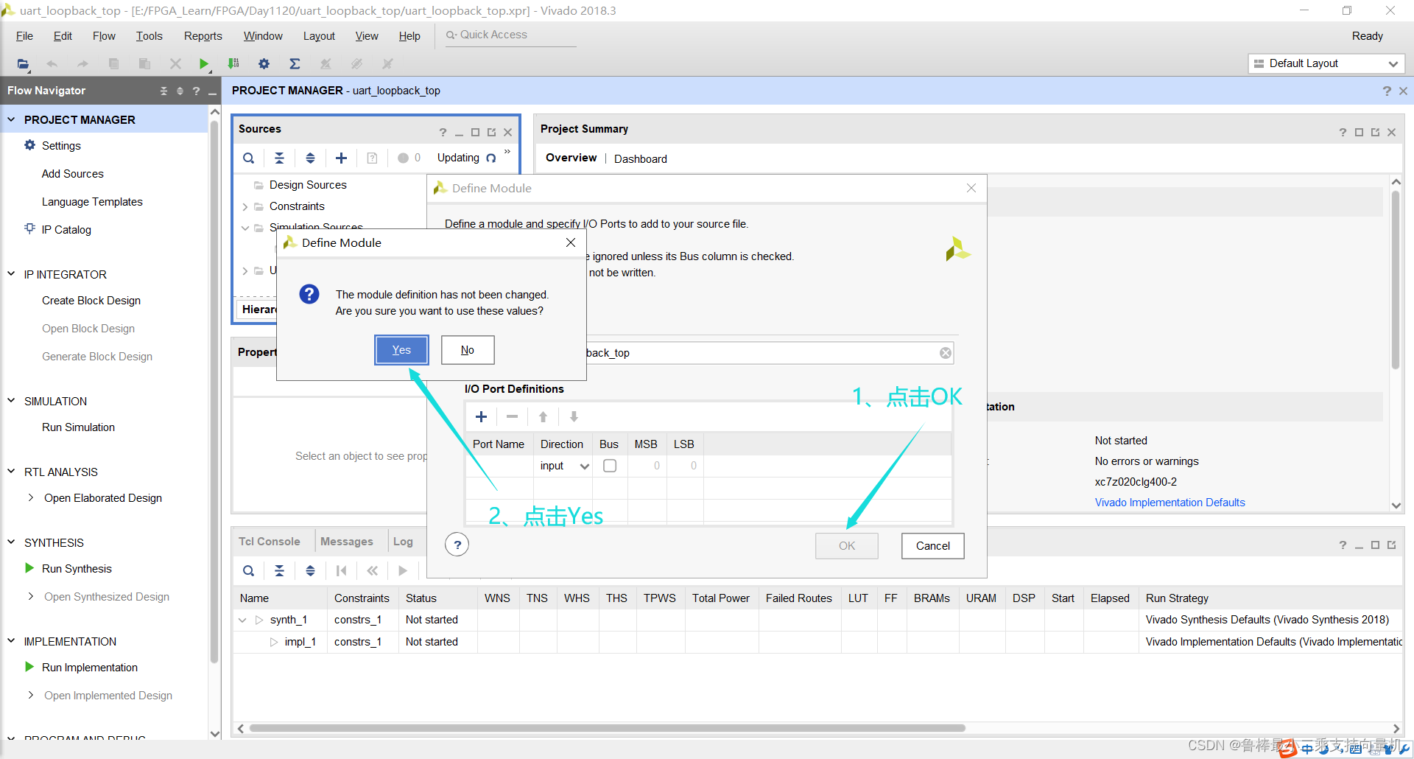Open Vivado Implementation Defaults link
The image size is (1414, 759).
(1169, 503)
